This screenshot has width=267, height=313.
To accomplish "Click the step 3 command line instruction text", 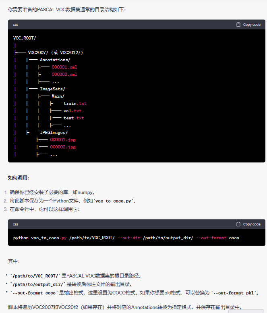I will (x=45, y=209).
